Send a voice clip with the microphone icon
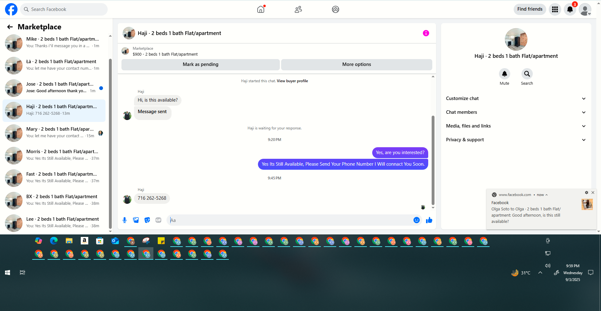The height and width of the screenshot is (311, 601). [125, 220]
